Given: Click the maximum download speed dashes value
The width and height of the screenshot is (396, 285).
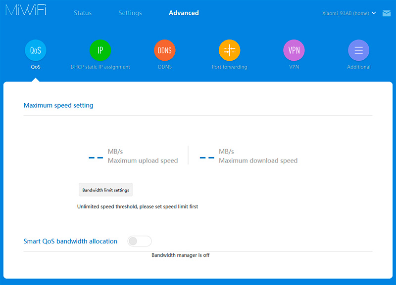Looking at the screenshot, I should [207, 158].
